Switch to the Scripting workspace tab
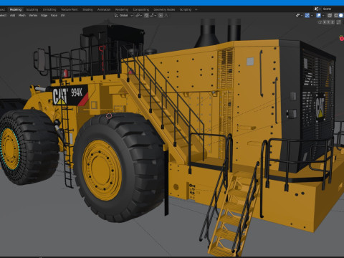 click(186, 9)
